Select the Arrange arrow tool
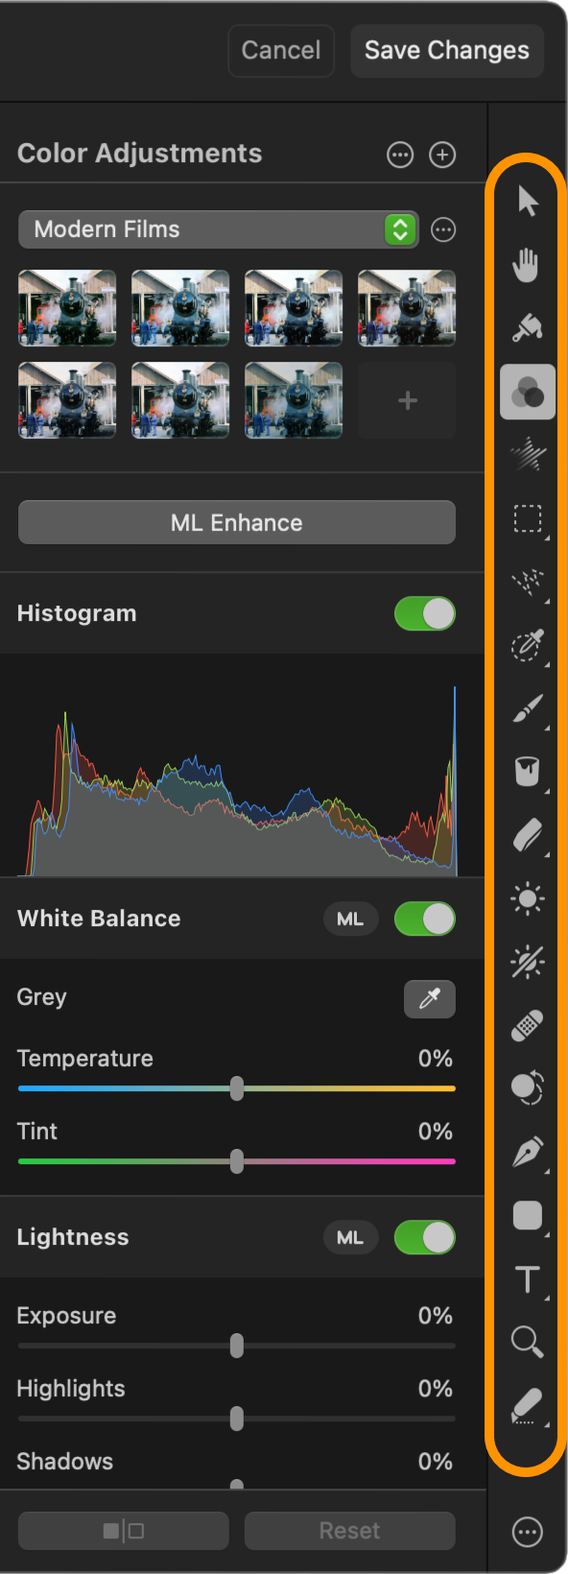This screenshot has width=568, height=1574. click(x=528, y=202)
